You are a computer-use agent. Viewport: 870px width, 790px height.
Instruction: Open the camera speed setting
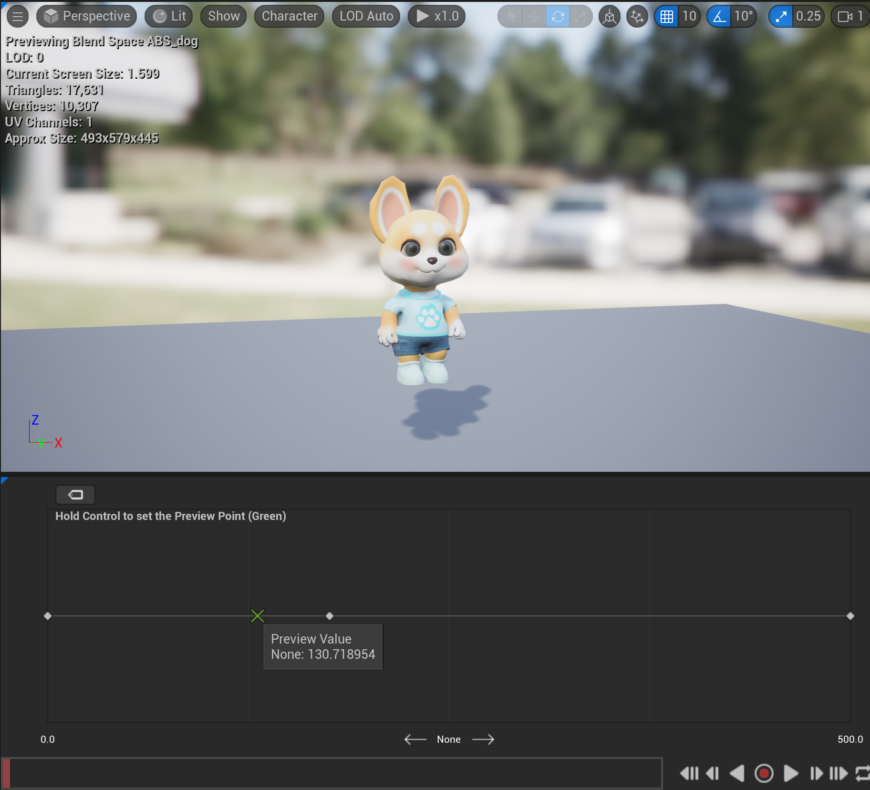(849, 17)
